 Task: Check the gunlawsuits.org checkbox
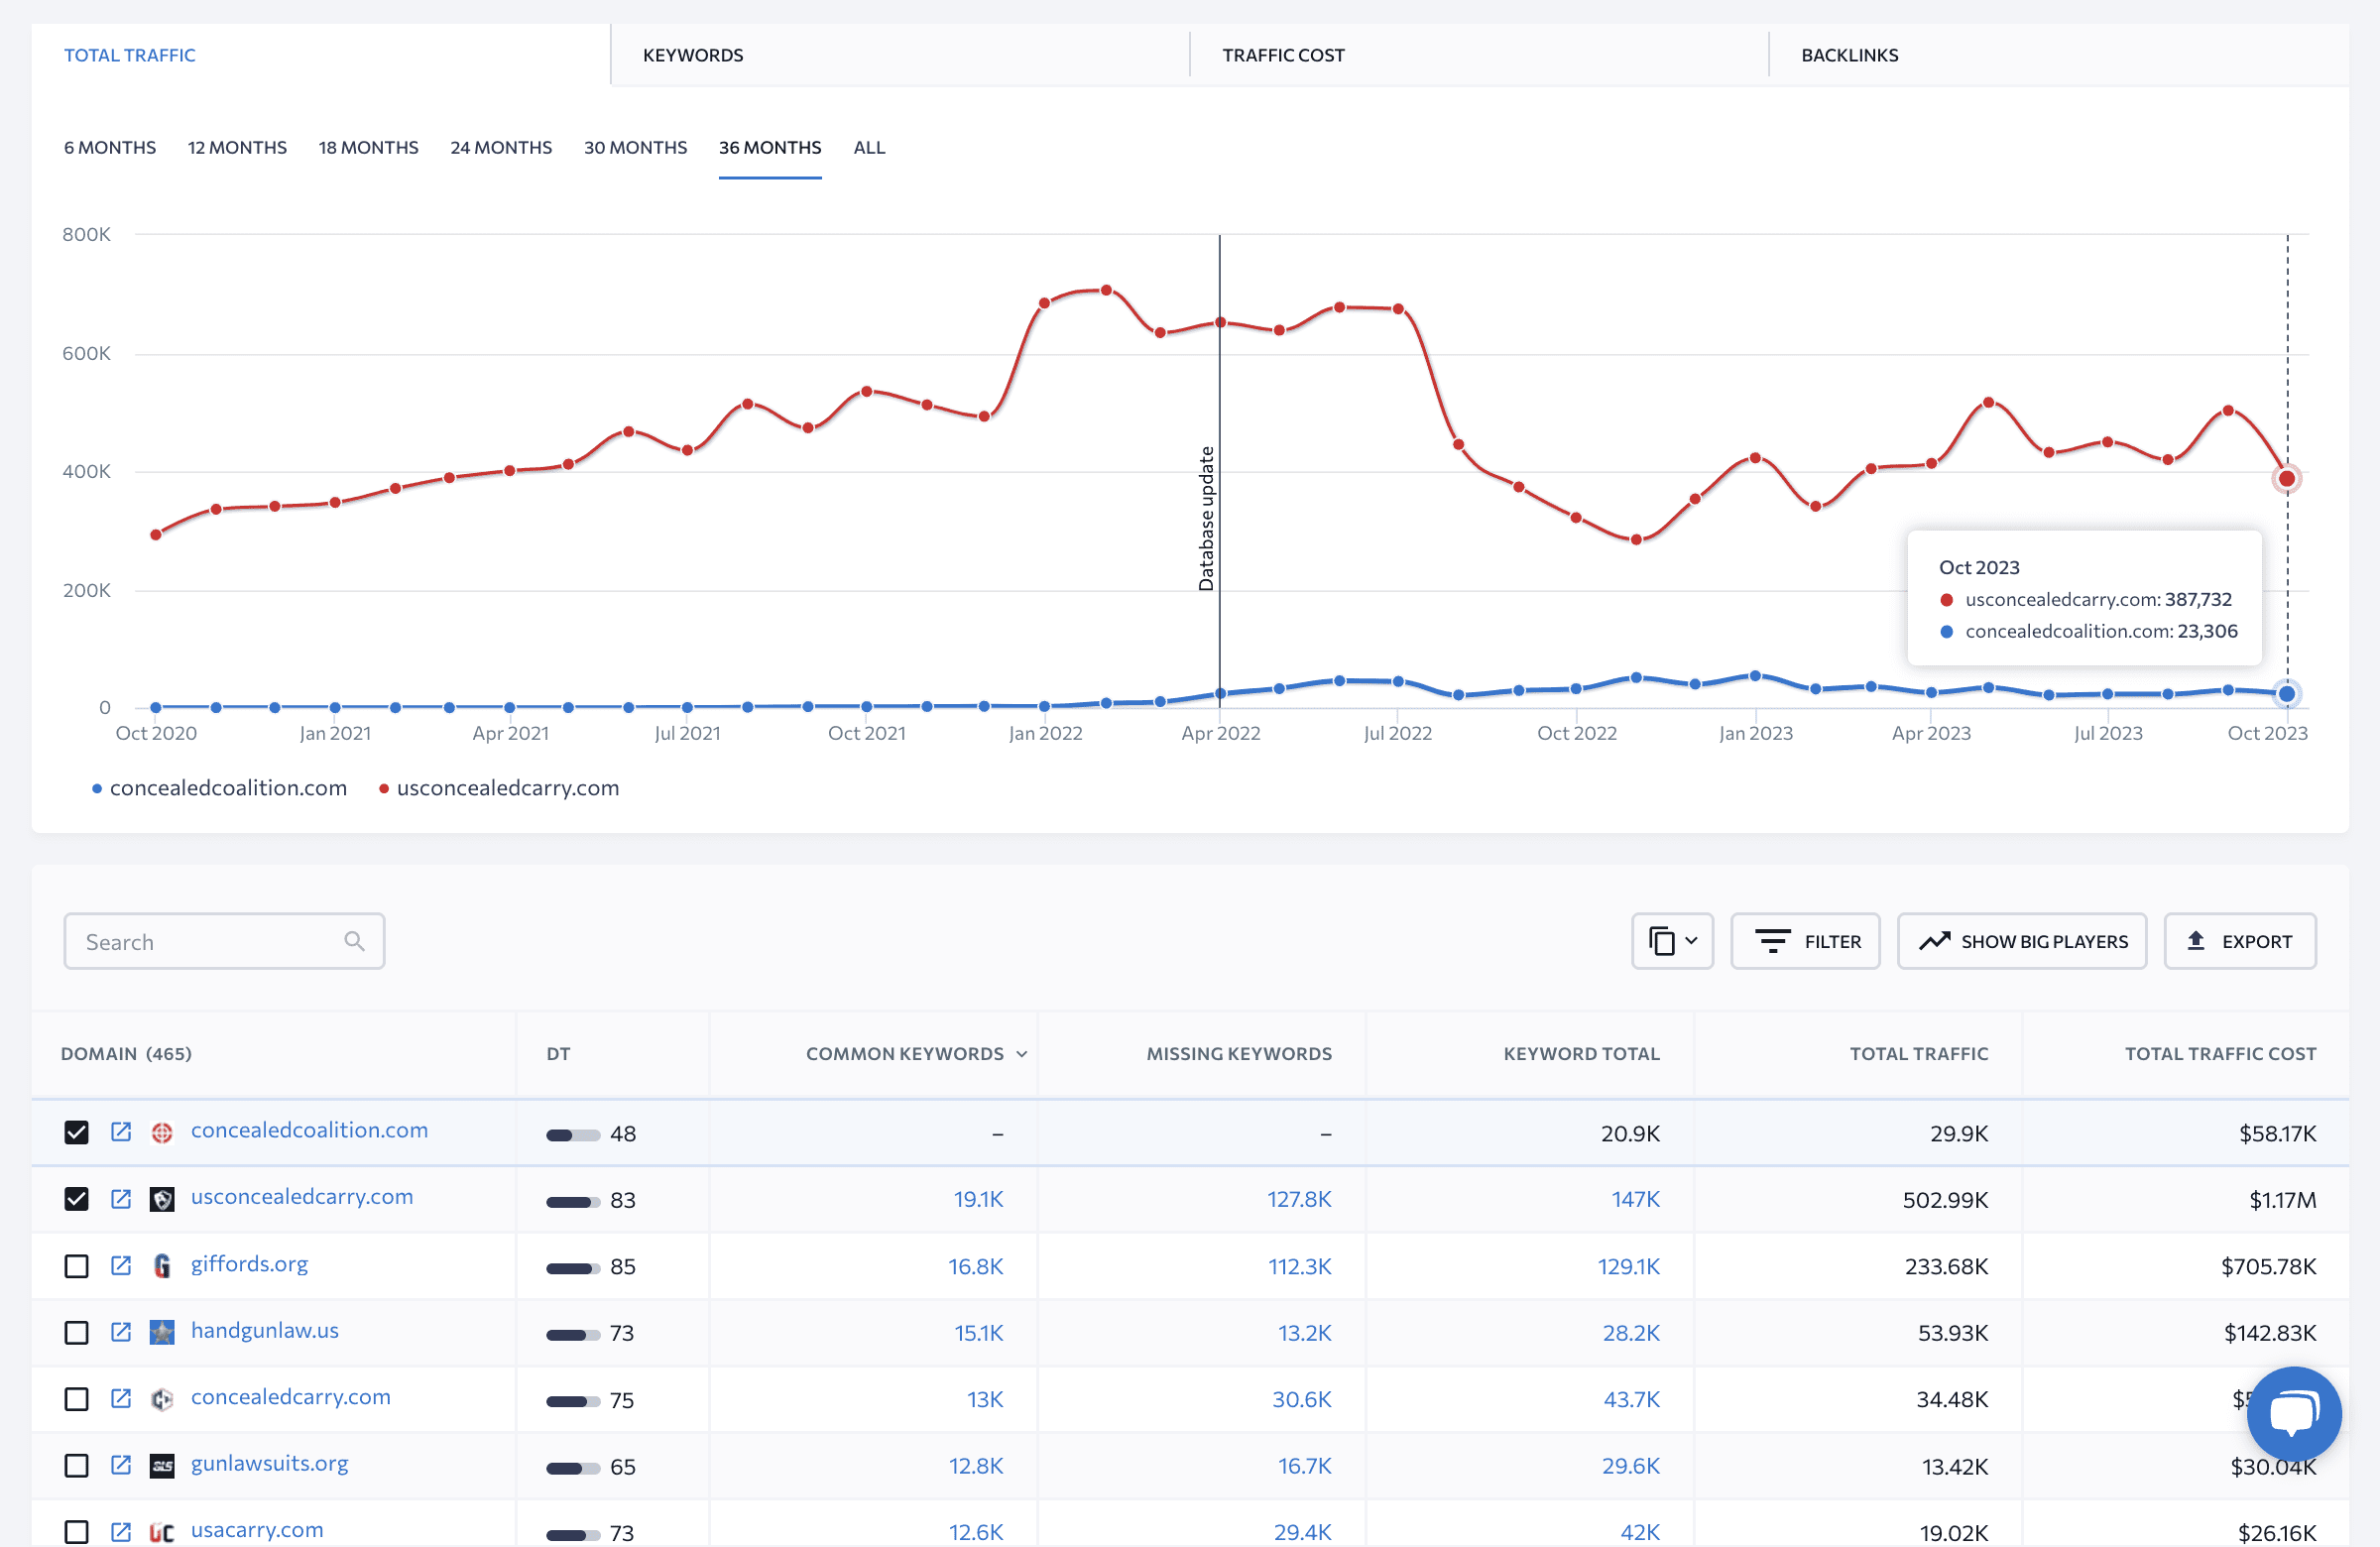77,1465
